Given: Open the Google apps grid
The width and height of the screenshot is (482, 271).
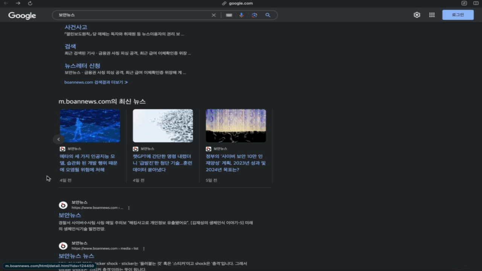Looking at the screenshot, I should 432,15.
